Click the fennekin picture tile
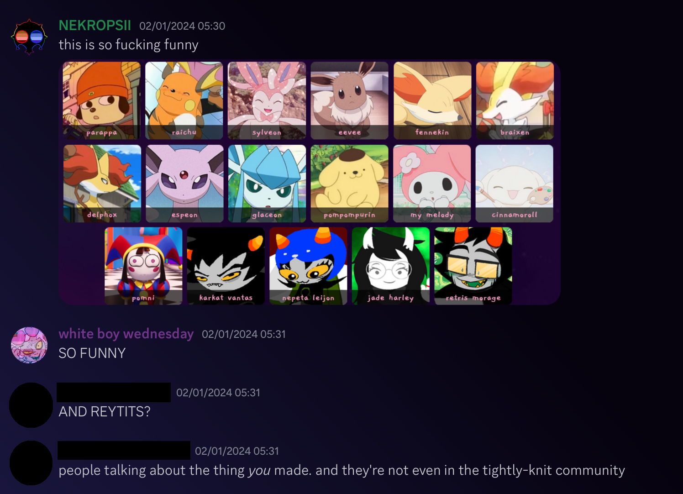The height and width of the screenshot is (494, 683). 432,100
